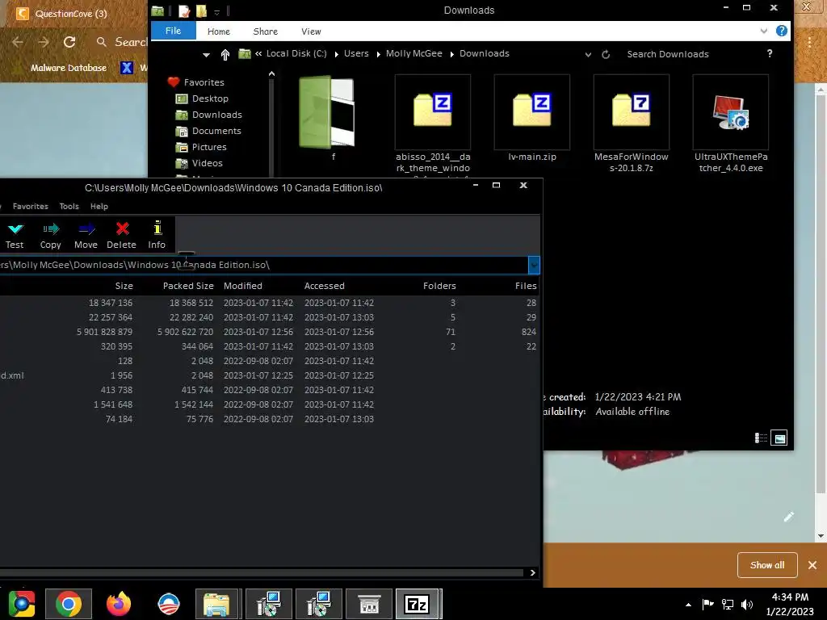Click the Up one level arrow in Explorer
This screenshot has width=827, height=620.
[x=225, y=54]
